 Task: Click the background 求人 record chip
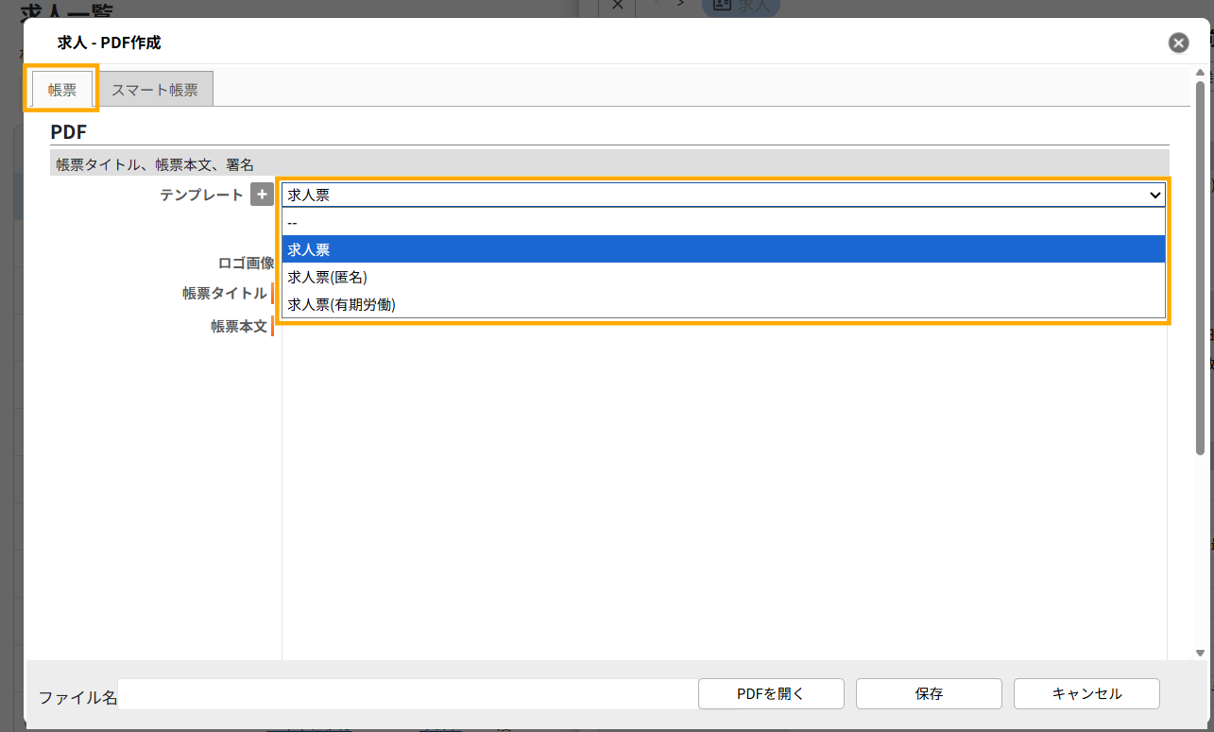point(742,6)
